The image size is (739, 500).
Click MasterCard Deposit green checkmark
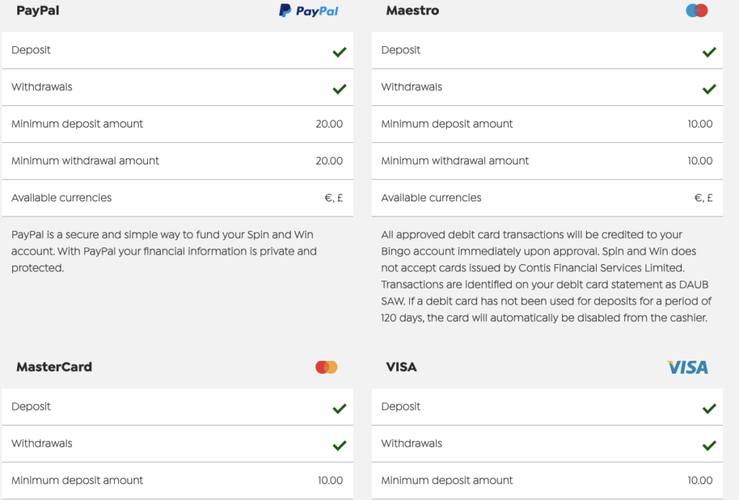coord(339,408)
